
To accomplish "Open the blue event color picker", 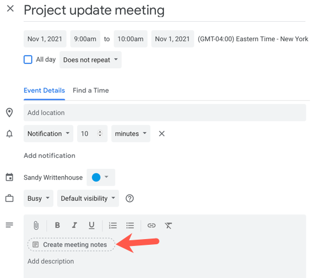I will pyautogui.click(x=101, y=177).
